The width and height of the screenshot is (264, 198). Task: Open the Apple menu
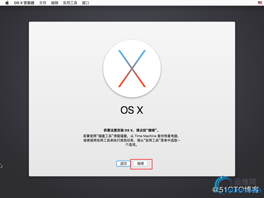point(7,3)
